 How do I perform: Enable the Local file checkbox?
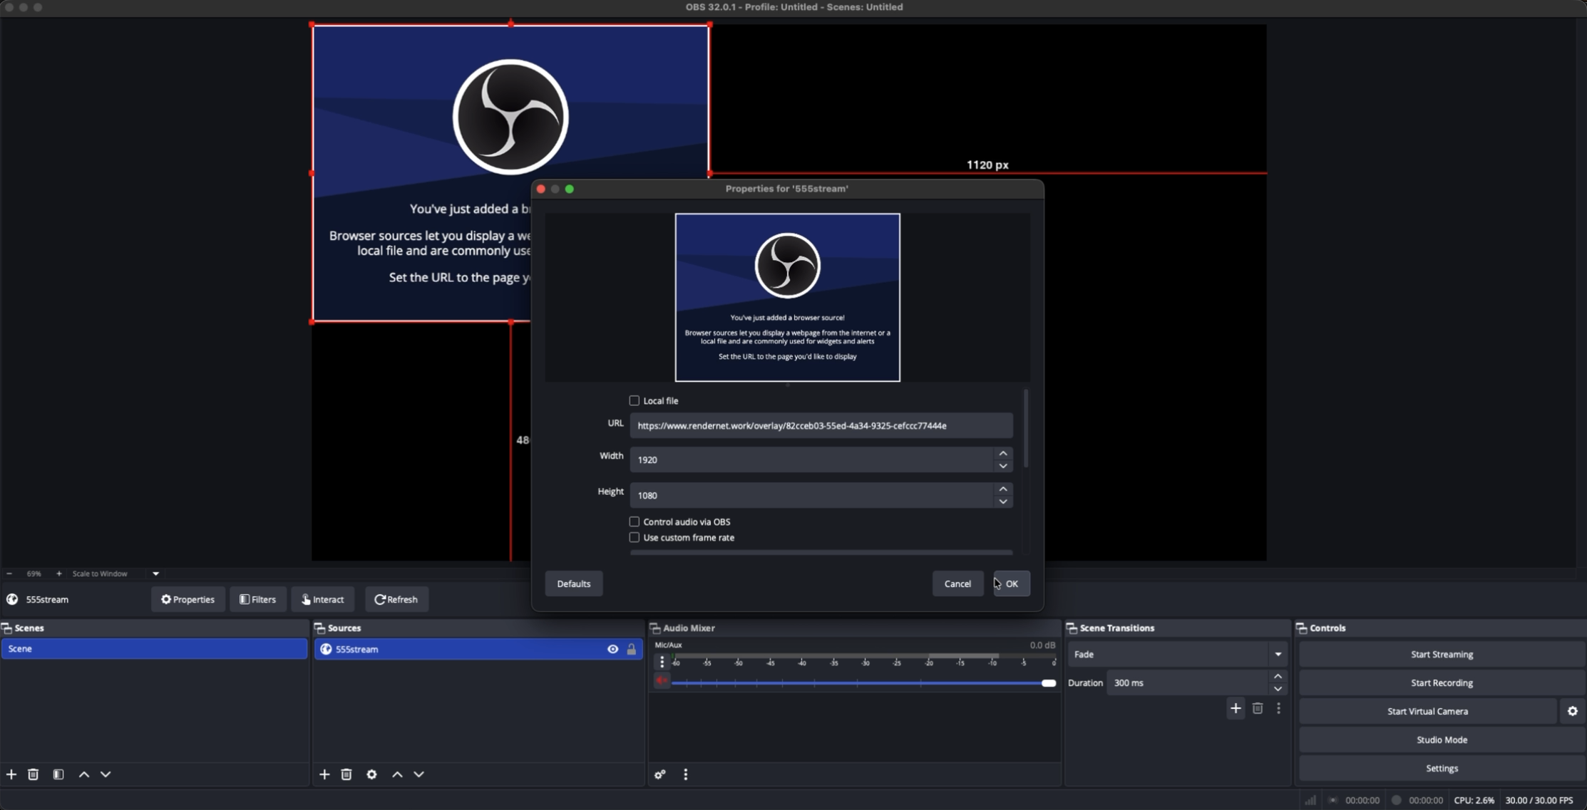[634, 400]
